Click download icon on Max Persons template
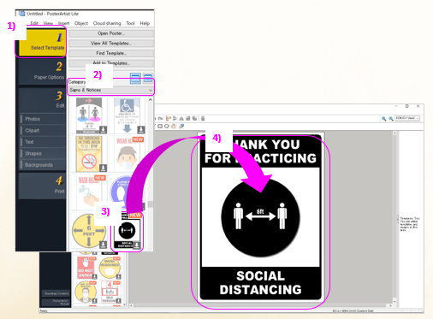The width and height of the screenshot is (433, 319). pos(119,301)
